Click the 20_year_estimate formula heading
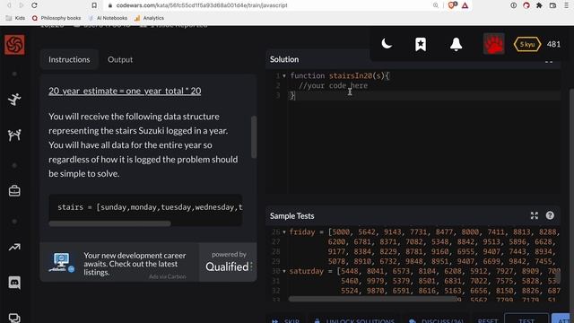 (125, 91)
